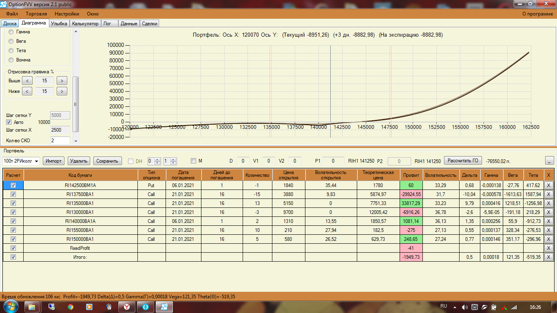Image resolution: width=557 pixels, height=313 pixels.
Task: Switch to the Данные tab
Action: pos(129,24)
